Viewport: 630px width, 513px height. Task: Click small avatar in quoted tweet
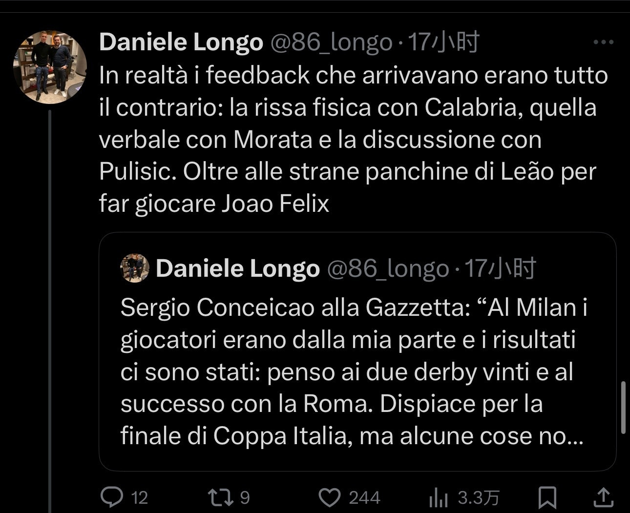click(135, 268)
